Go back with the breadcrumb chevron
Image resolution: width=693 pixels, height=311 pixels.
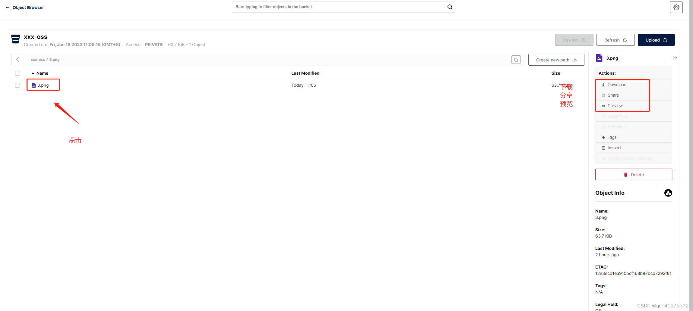pyautogui.click(x=17, y=60)
